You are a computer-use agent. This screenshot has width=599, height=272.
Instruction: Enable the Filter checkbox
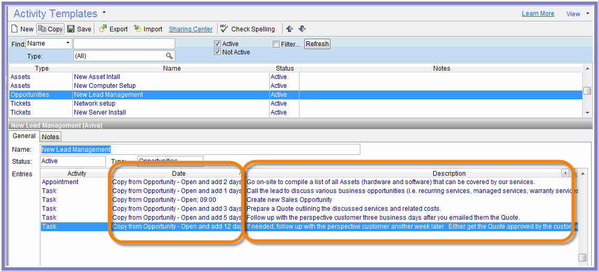point(276,44)
